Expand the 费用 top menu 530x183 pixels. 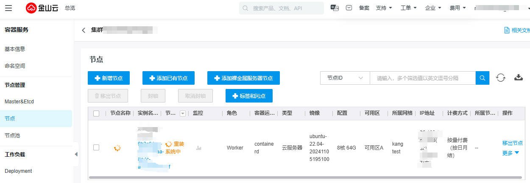pos(457,8)
